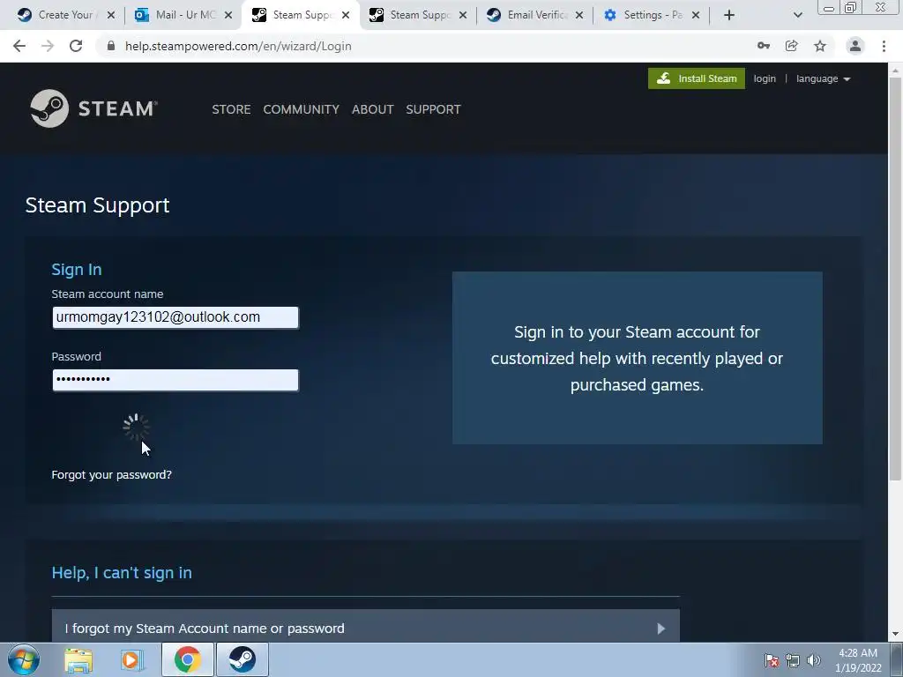The image size is (903, 677).
Task: Click the Help, I can't sign in heading
Action: pyautogui.click(x=122, y=573)
